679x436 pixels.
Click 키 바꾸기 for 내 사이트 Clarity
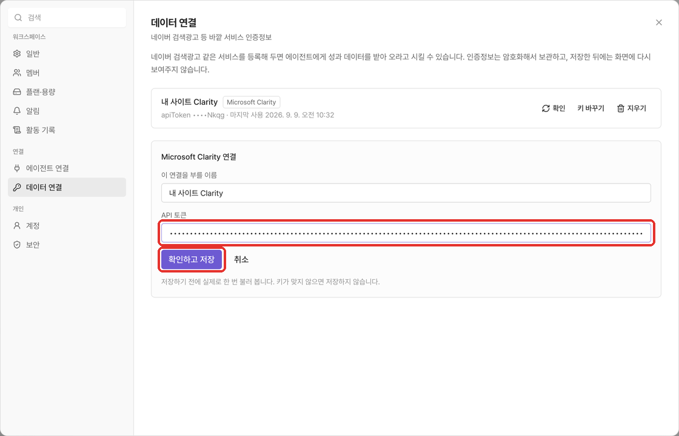point(590,108)
